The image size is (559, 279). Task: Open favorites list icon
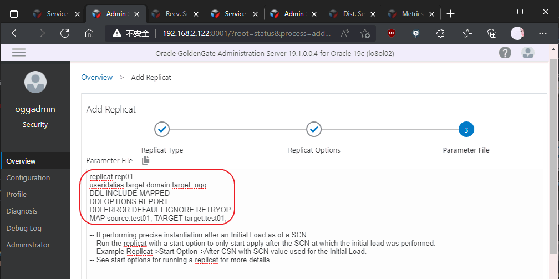467,33
